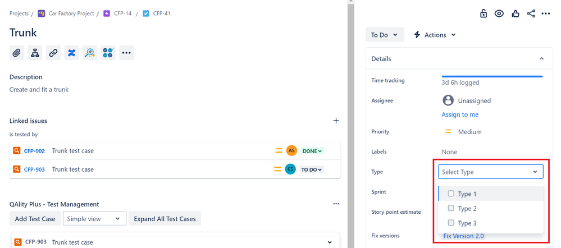Click the Unassigned assignee value
561x248 pixels.
[x=475, y=101]
